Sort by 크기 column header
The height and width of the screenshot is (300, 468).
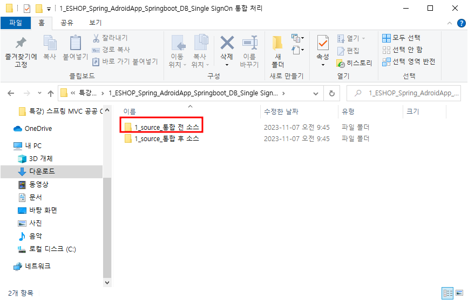click(413, 111)
